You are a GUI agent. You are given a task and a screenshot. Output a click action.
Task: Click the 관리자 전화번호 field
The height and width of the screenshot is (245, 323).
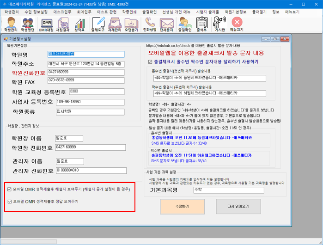pos(91,171)
